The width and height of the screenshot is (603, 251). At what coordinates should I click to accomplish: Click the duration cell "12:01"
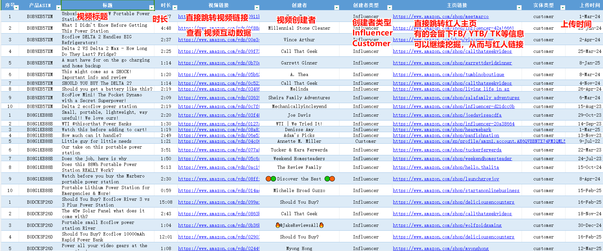coord(166,237)
